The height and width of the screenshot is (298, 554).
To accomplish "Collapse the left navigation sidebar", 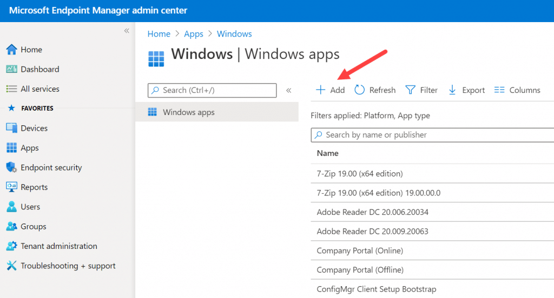I will tap(127, 31).
